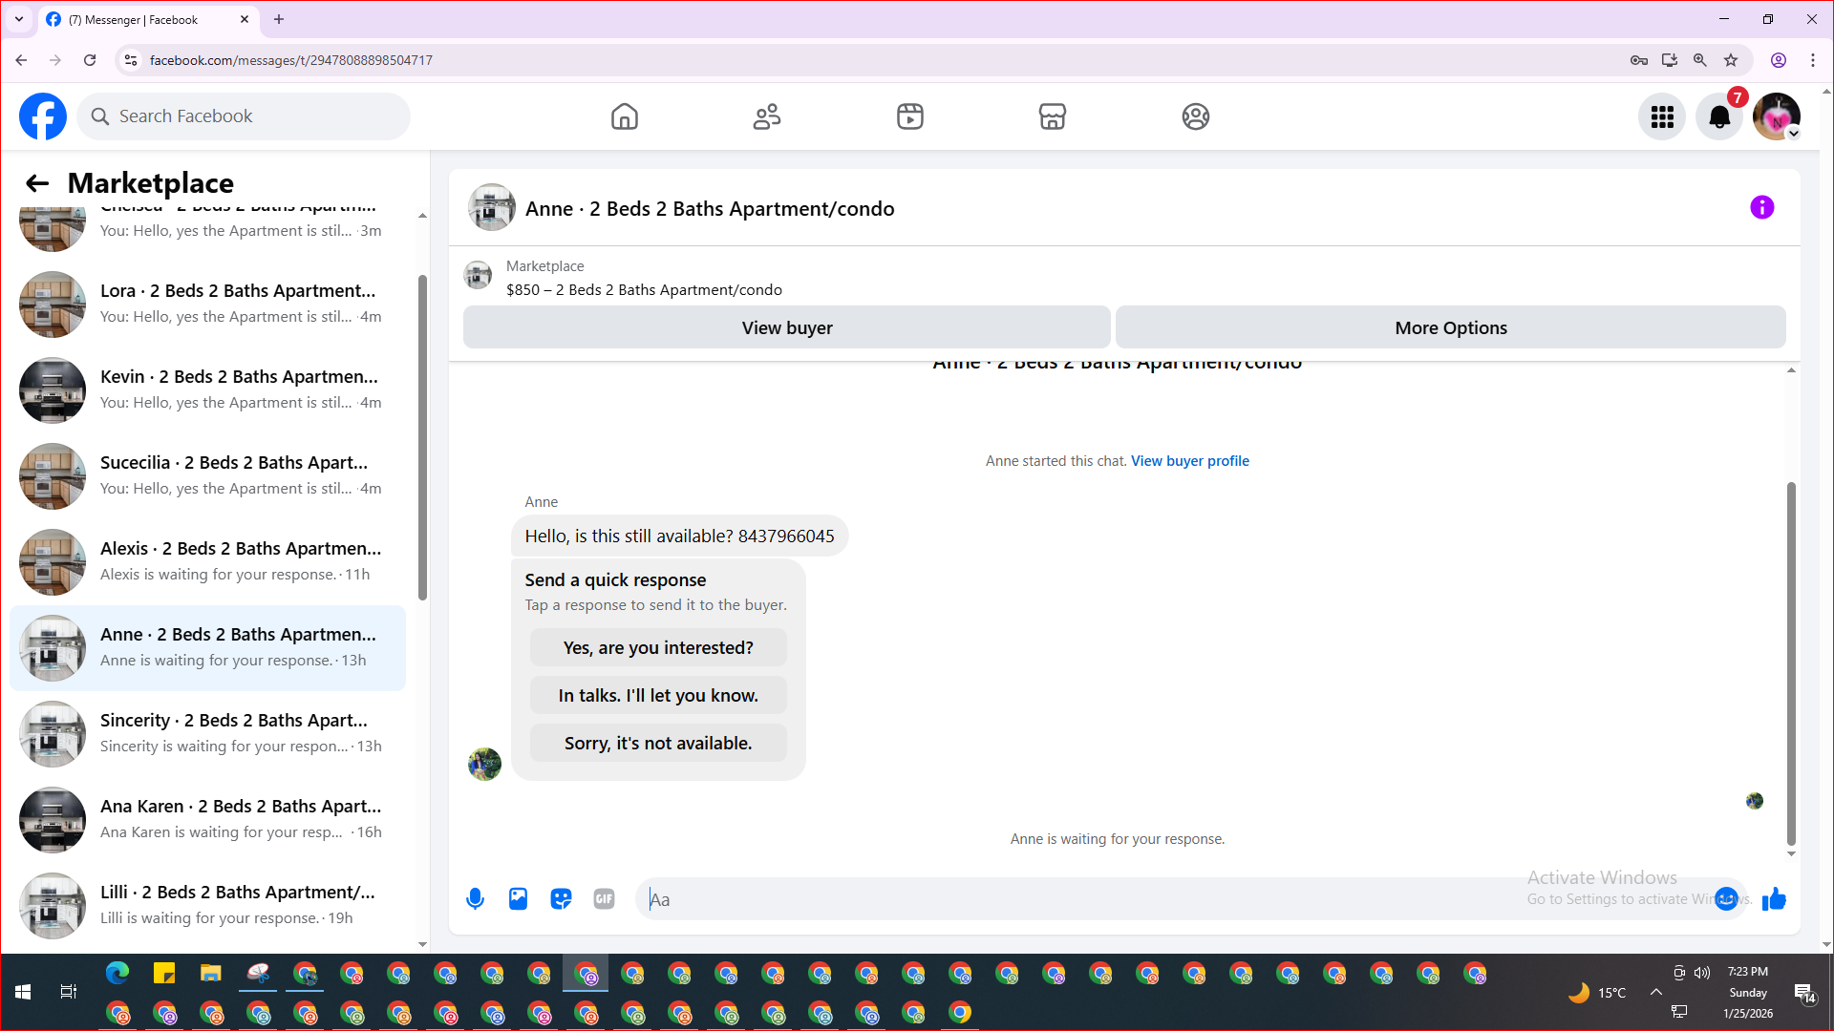Send quick reply 'Yes, are you interested?'
The image size is (1834, 1031).
[658, 647]
